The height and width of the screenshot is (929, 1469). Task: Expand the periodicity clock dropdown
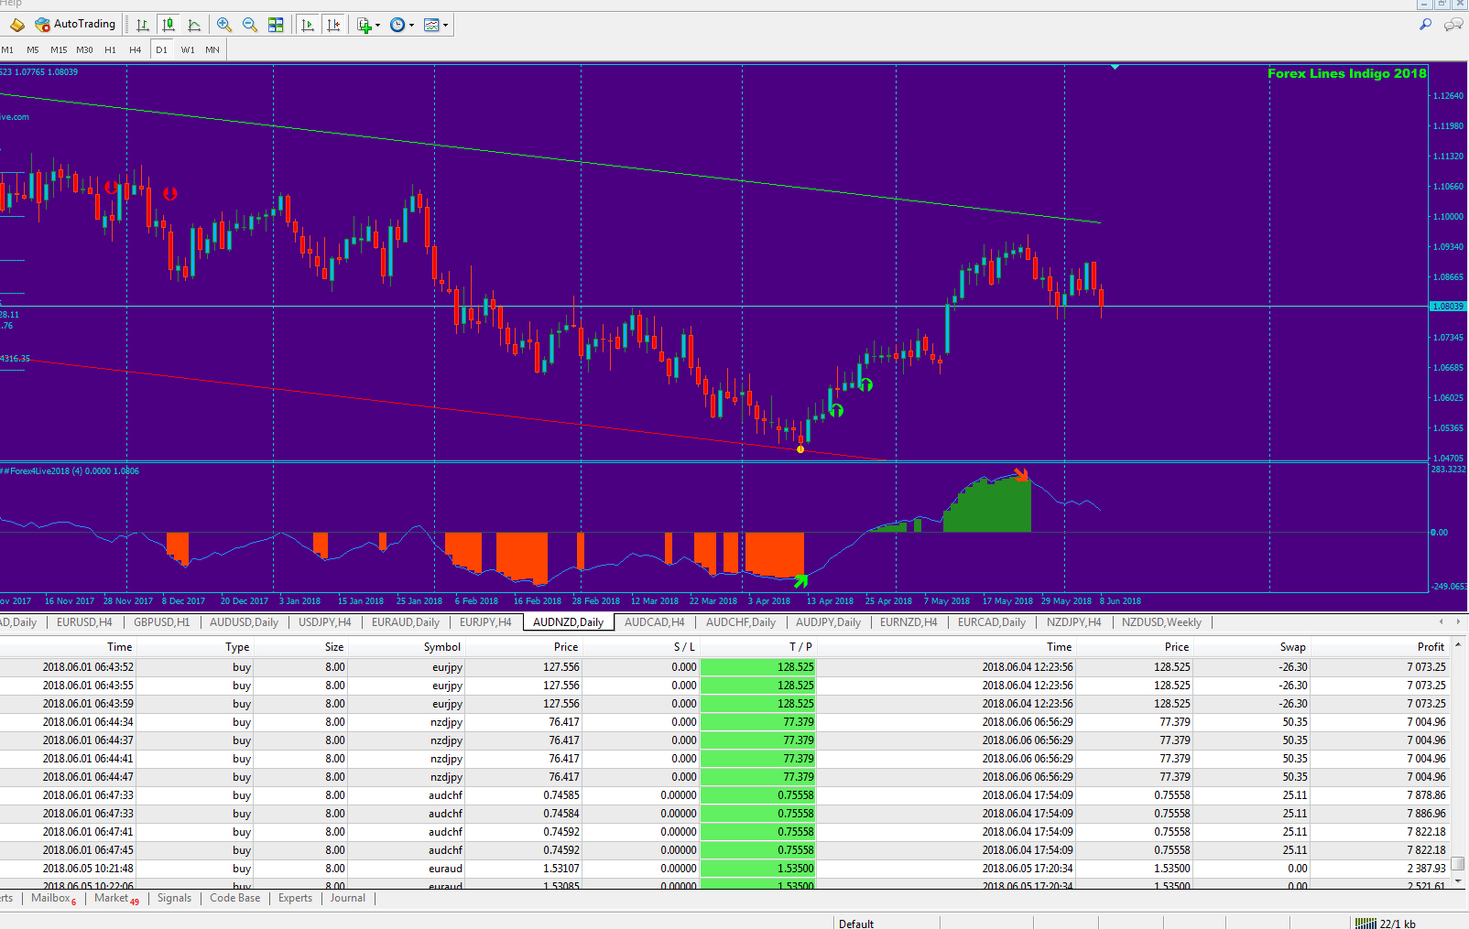coord(401,25)
